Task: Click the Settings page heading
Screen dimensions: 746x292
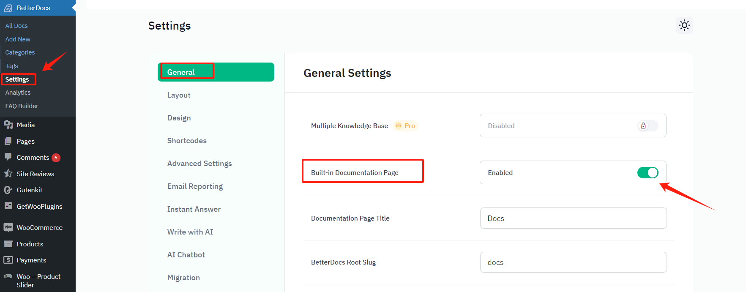Action: (x=169, y=26)
